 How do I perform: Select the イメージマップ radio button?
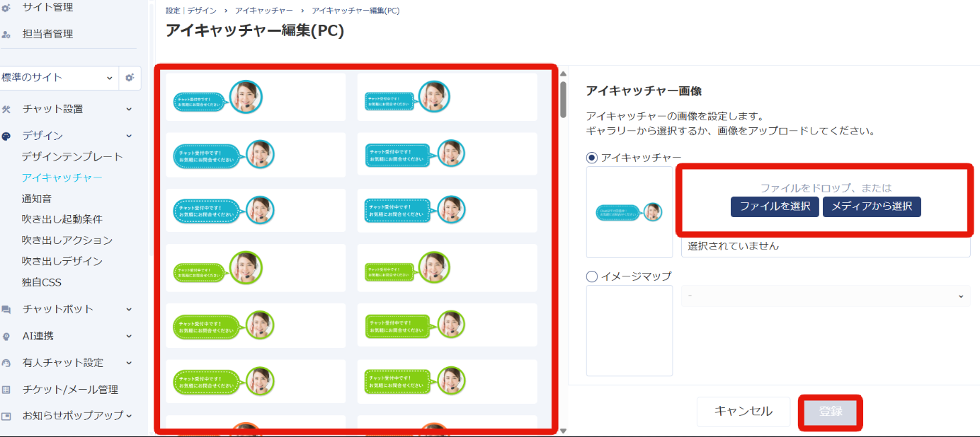click(x=592, y=276)
